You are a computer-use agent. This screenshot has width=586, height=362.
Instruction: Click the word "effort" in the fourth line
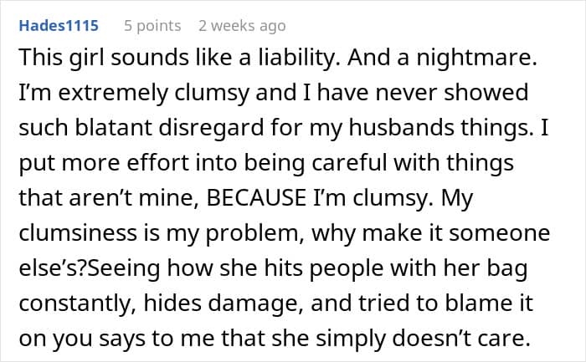158,163
